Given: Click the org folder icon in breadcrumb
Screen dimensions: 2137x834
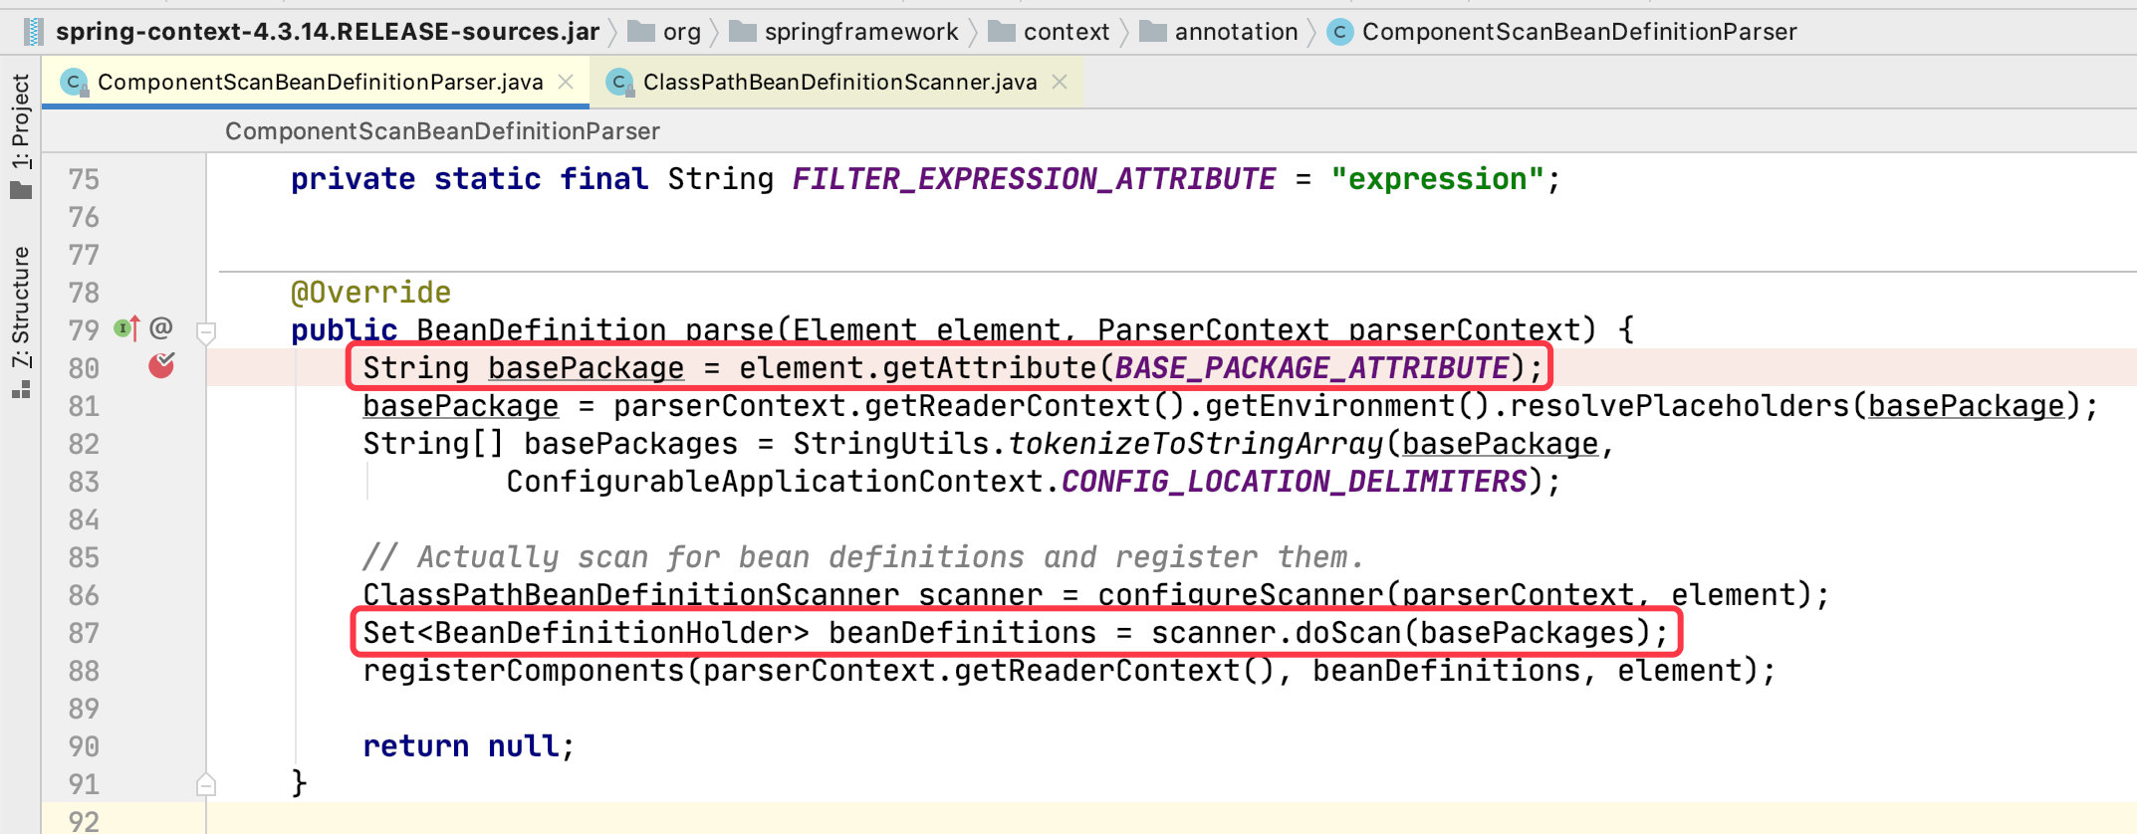Looking at the screenshot, I should (x=640, y=32).
